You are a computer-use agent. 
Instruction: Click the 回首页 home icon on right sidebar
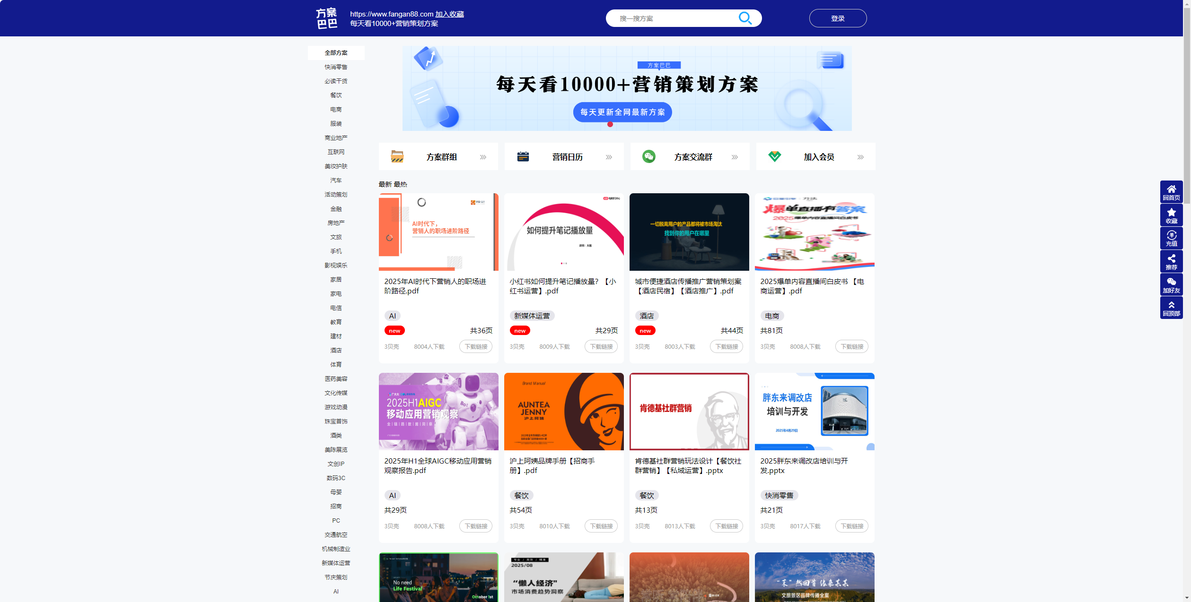[1172, 189]
